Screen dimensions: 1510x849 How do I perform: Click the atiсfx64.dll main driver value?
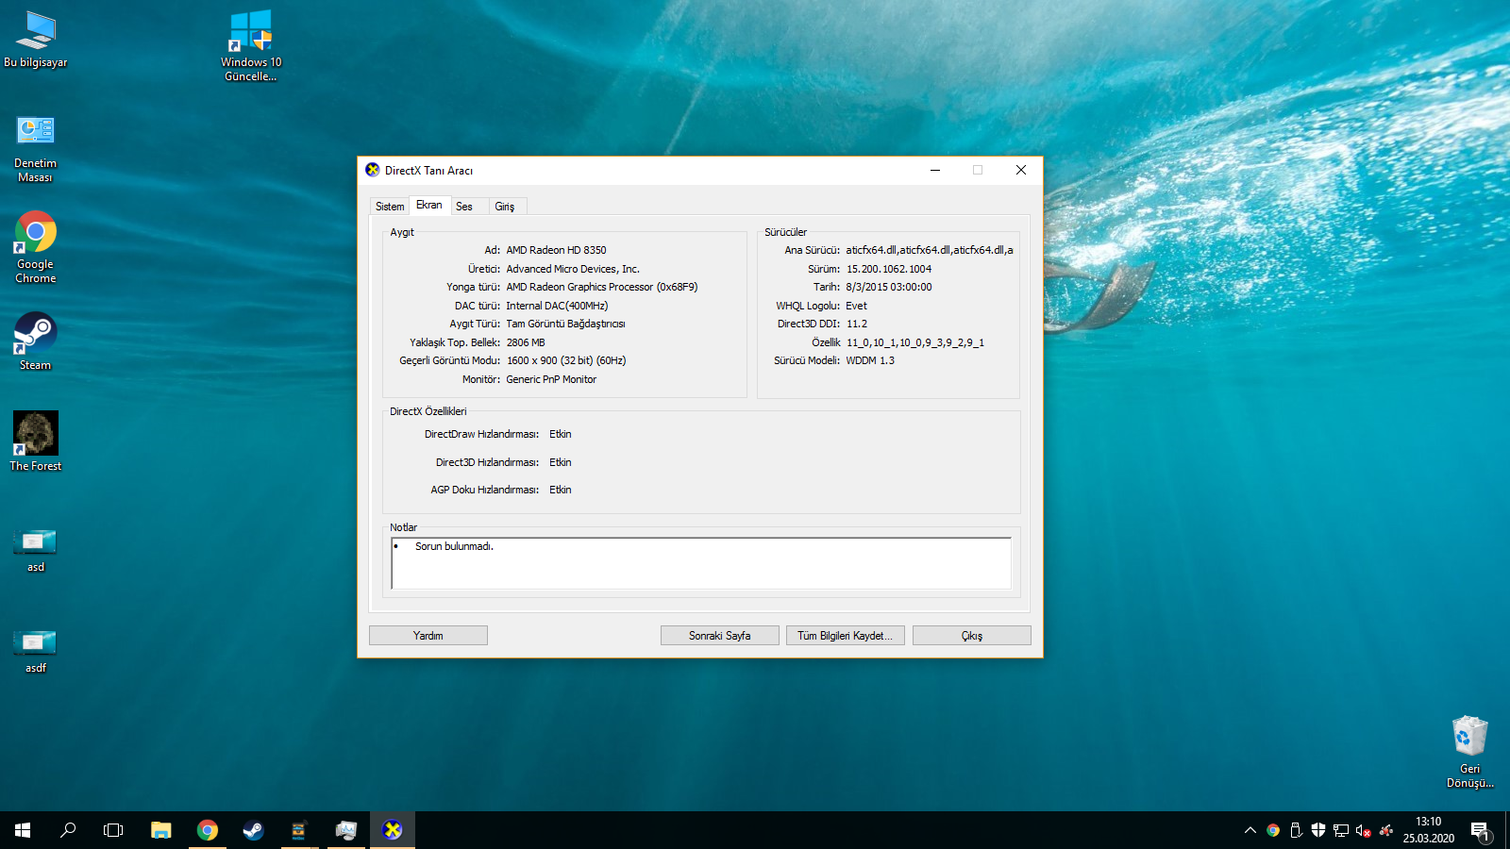[930, 250]
